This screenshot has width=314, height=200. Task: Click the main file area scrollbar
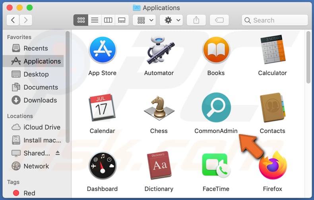(308, 57)
